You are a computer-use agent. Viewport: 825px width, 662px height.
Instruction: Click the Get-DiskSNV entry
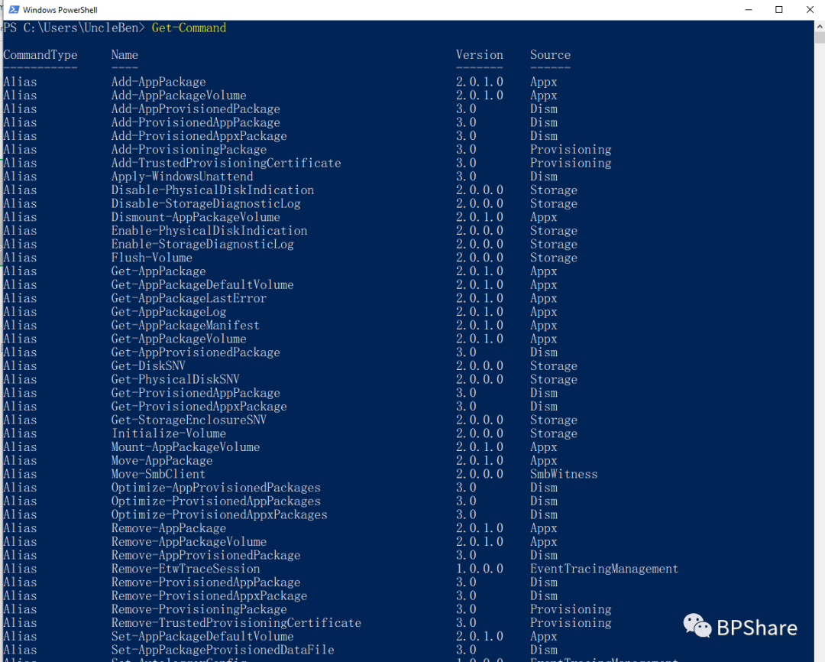(148, 366)
